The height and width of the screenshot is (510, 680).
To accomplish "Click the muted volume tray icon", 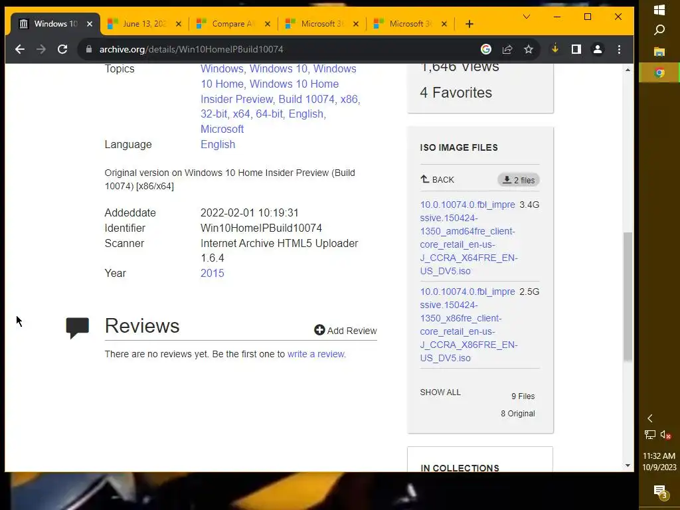I will point(665,434).
